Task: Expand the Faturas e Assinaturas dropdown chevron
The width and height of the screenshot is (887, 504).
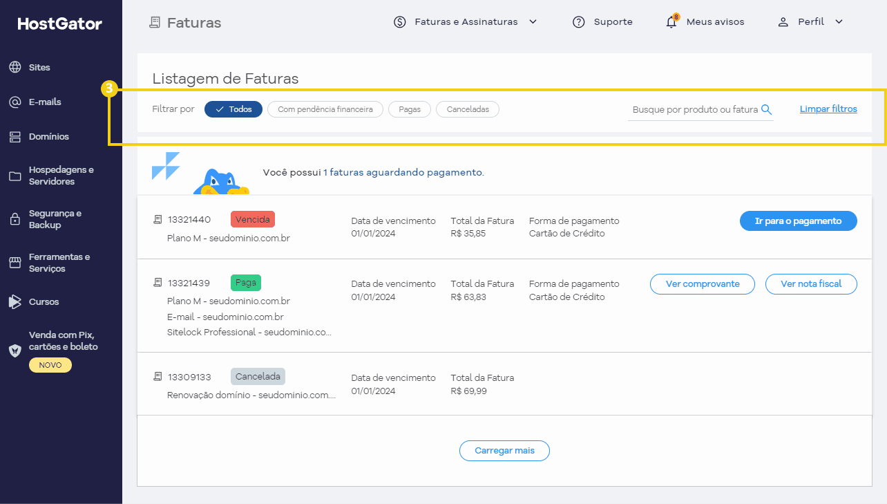Action: [x=533, y=22]
